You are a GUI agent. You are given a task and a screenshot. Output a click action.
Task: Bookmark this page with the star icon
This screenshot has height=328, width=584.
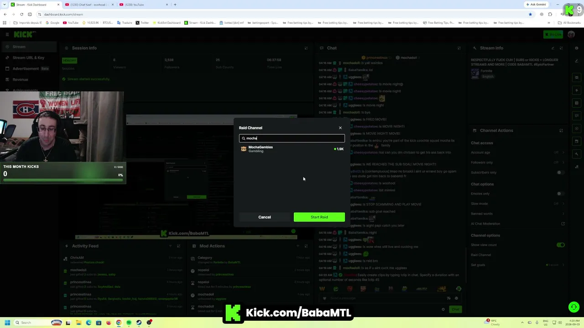coord(530,14)
